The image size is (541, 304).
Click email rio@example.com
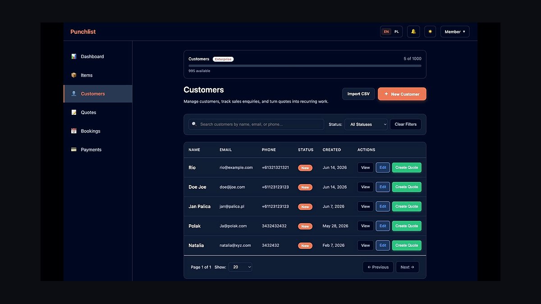[236, 168]
